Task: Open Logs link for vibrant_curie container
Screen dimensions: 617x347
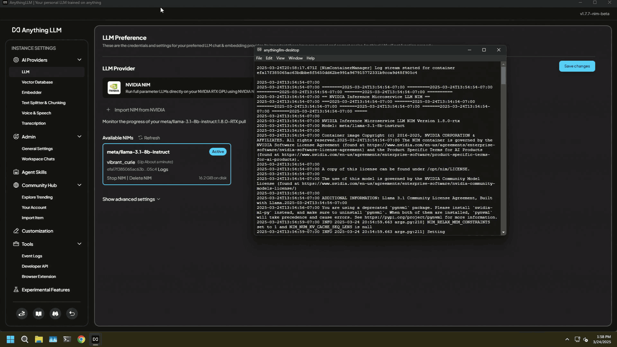Action: click(x=163, y=169)
